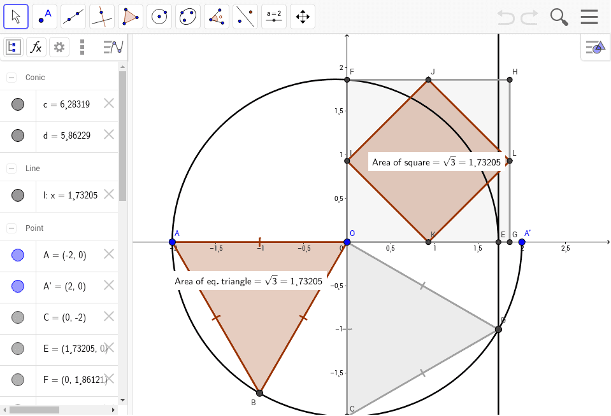The width and height of the screenshot is (611, 416).
Task: Open the main hamburger menu
Action: click(x=589, y=16)
